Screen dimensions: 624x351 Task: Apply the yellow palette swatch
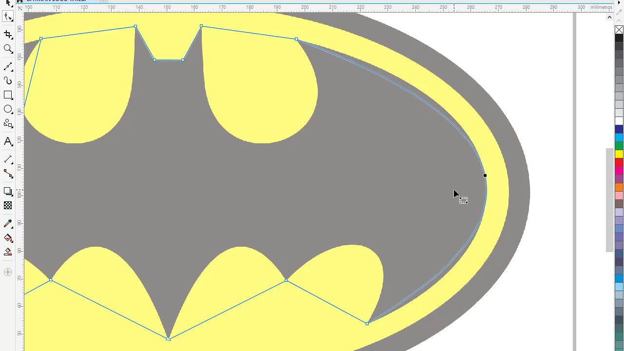click(x=619, y=154)
